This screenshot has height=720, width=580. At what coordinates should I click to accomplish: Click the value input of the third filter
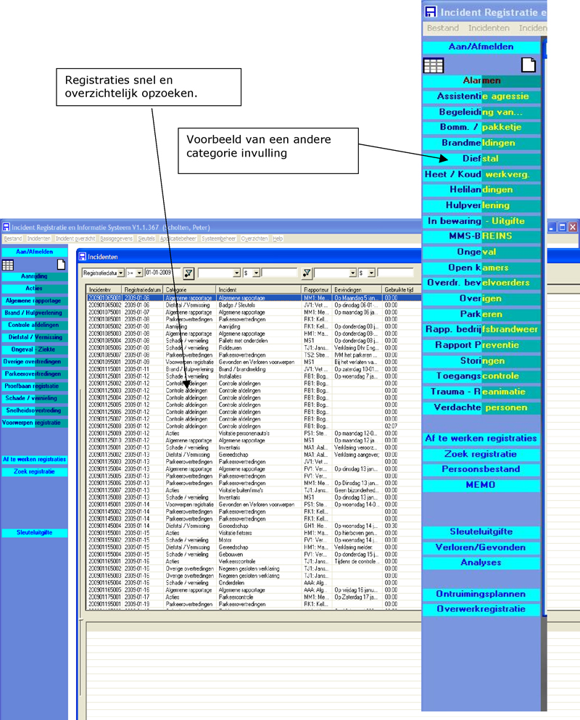pos(395,273)
